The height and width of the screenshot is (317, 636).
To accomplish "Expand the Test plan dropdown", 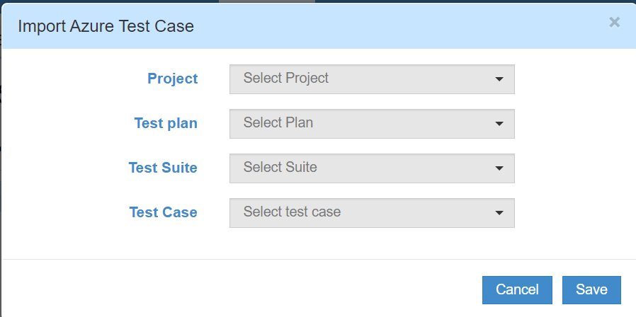I will click(x=372, y=124).
